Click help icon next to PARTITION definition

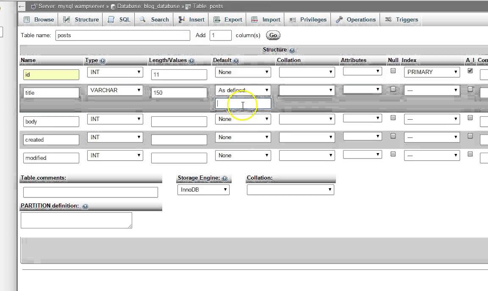click(85, 206)
